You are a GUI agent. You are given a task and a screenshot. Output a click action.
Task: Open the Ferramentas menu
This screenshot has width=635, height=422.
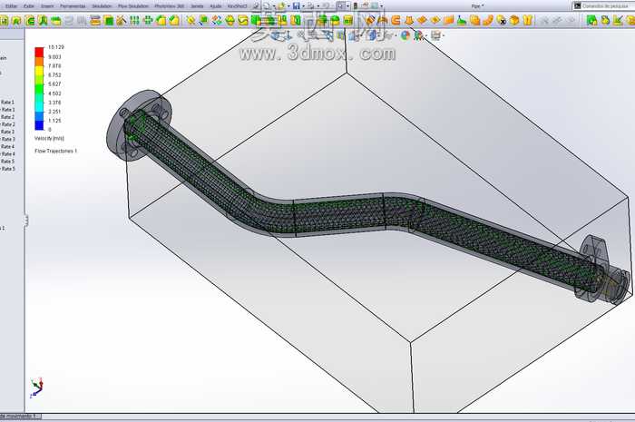coord(73,6)
